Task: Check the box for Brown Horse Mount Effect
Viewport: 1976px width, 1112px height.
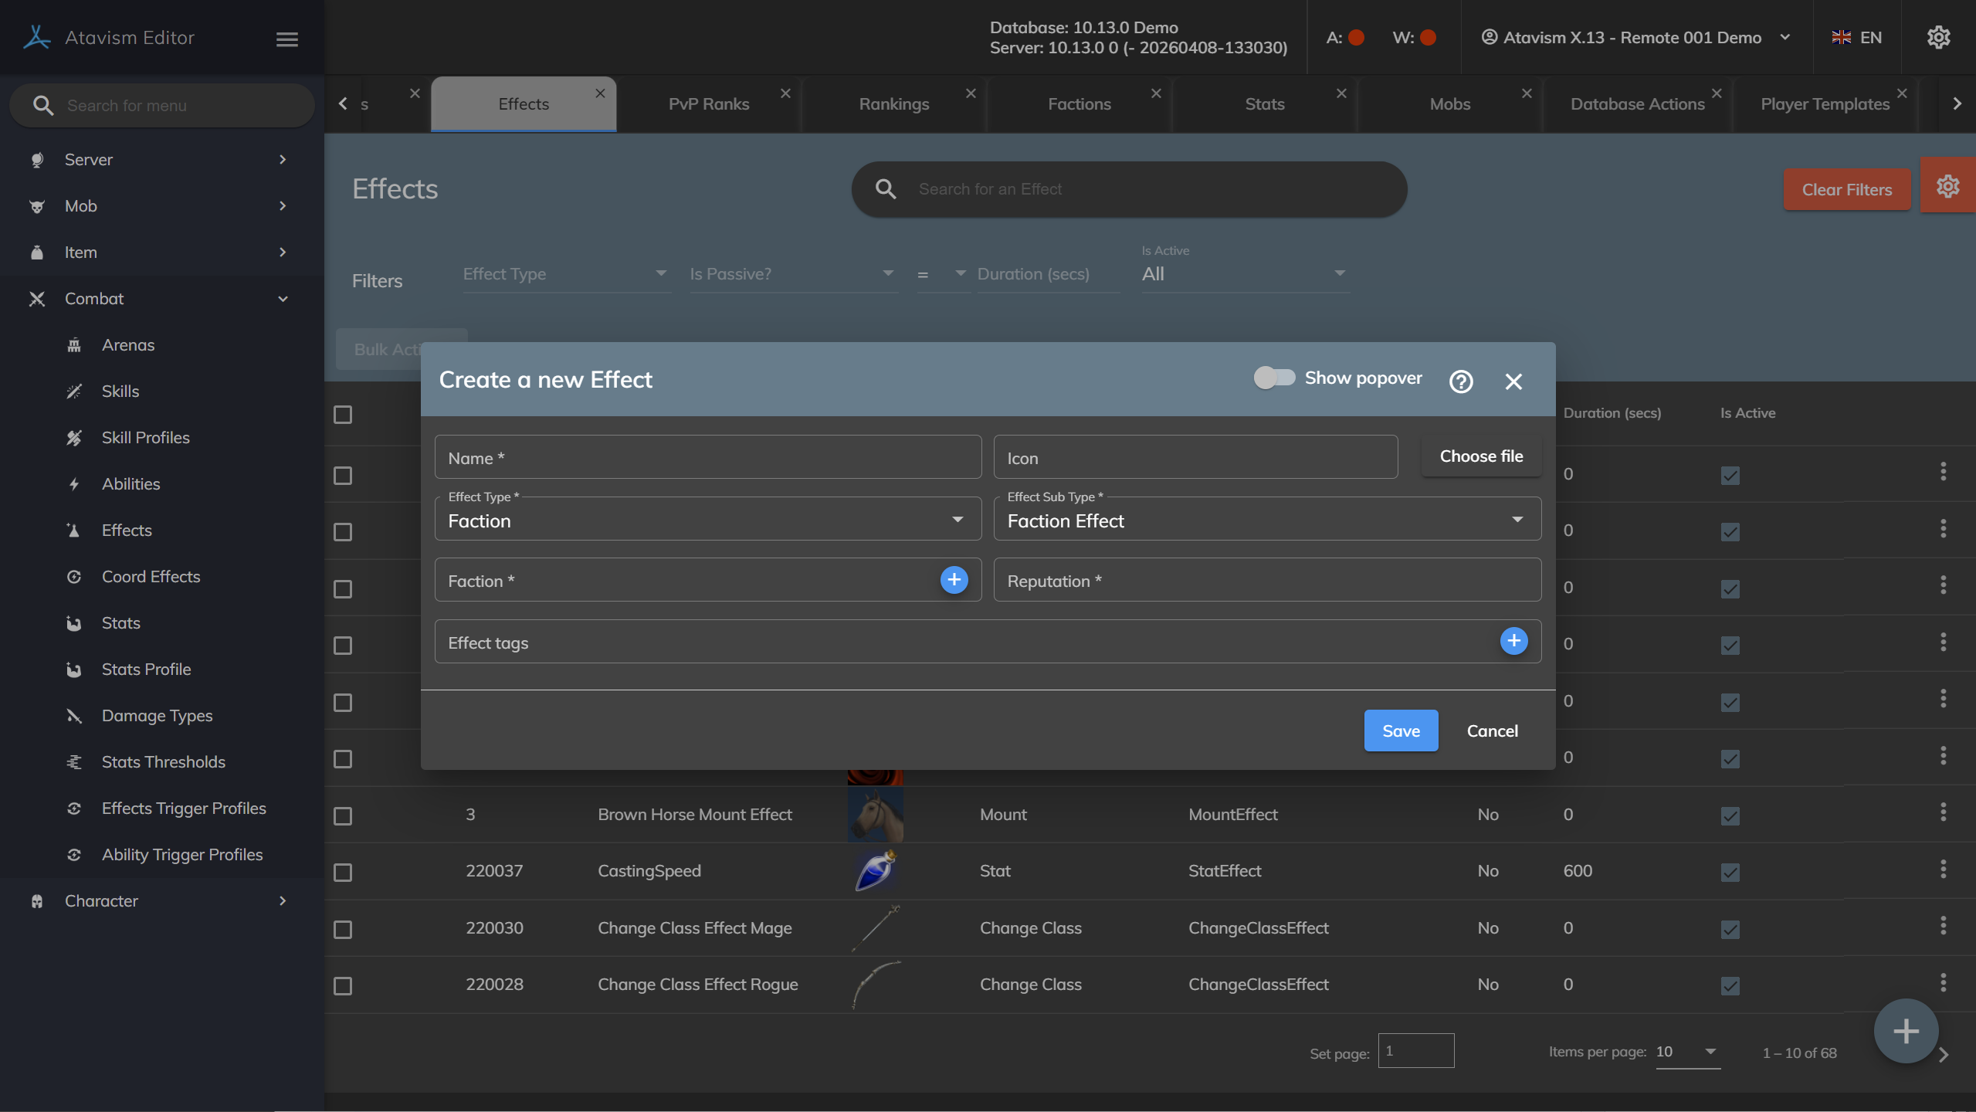Action: pos(343,816)
